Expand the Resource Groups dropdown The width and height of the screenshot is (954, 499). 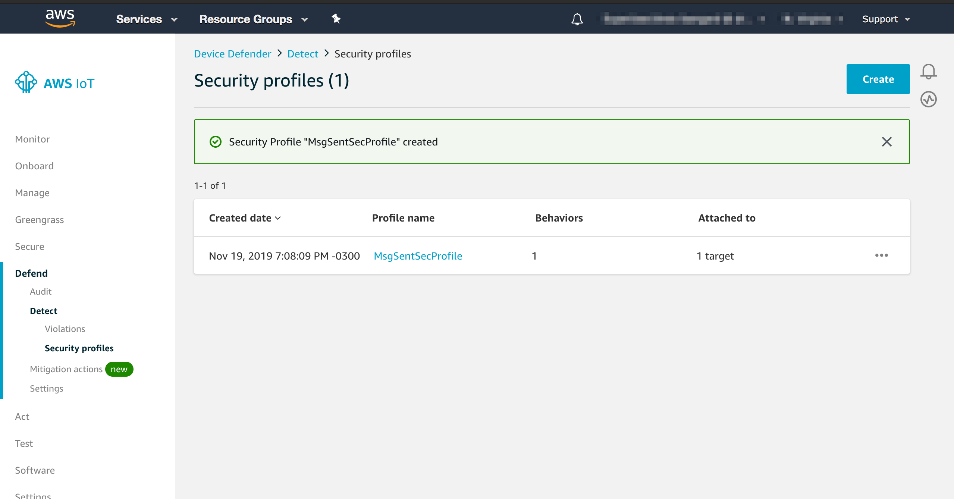tap(254, 19)
